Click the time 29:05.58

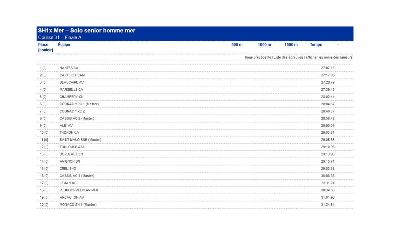click(x=328, y=140)
